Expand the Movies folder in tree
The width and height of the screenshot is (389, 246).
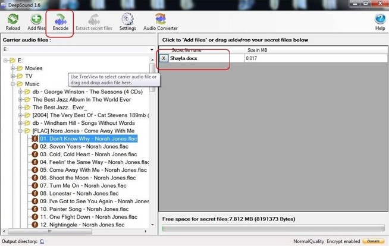12,68
